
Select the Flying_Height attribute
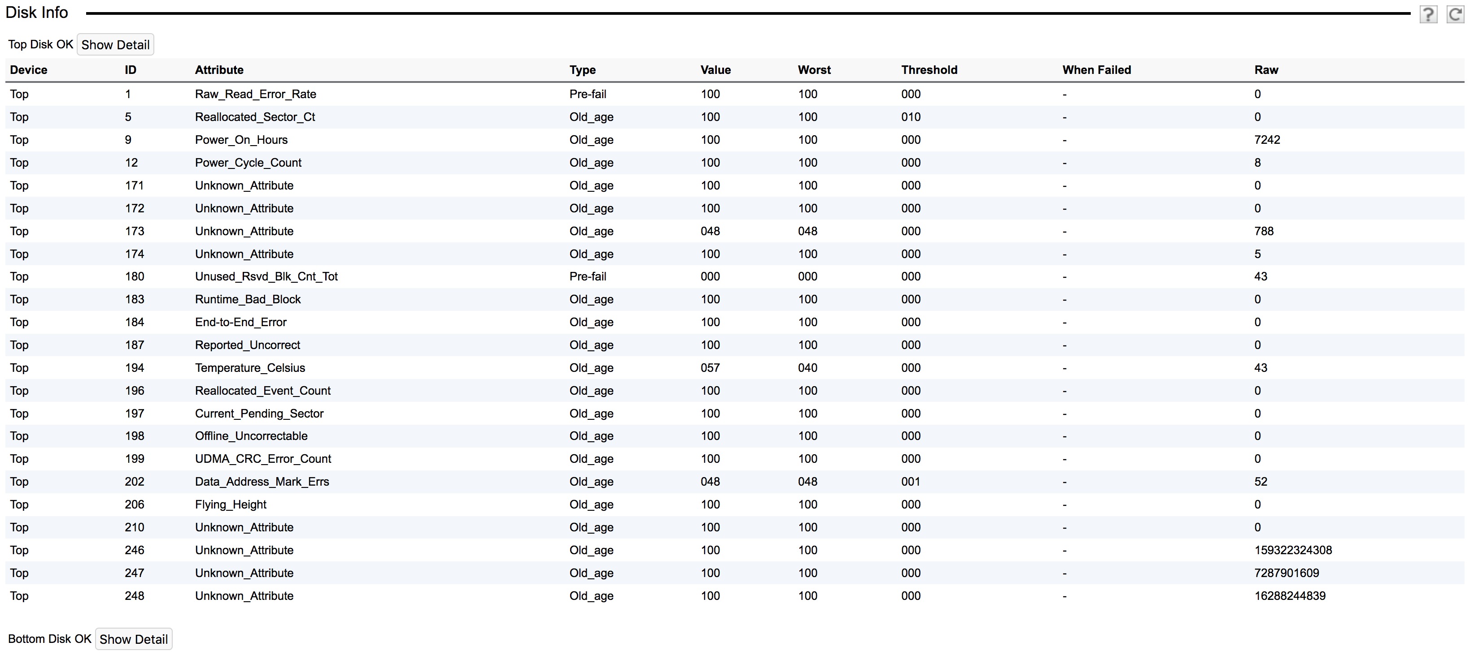click(230, 504)
